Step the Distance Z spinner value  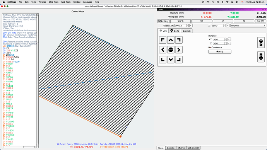coord(226,44)
